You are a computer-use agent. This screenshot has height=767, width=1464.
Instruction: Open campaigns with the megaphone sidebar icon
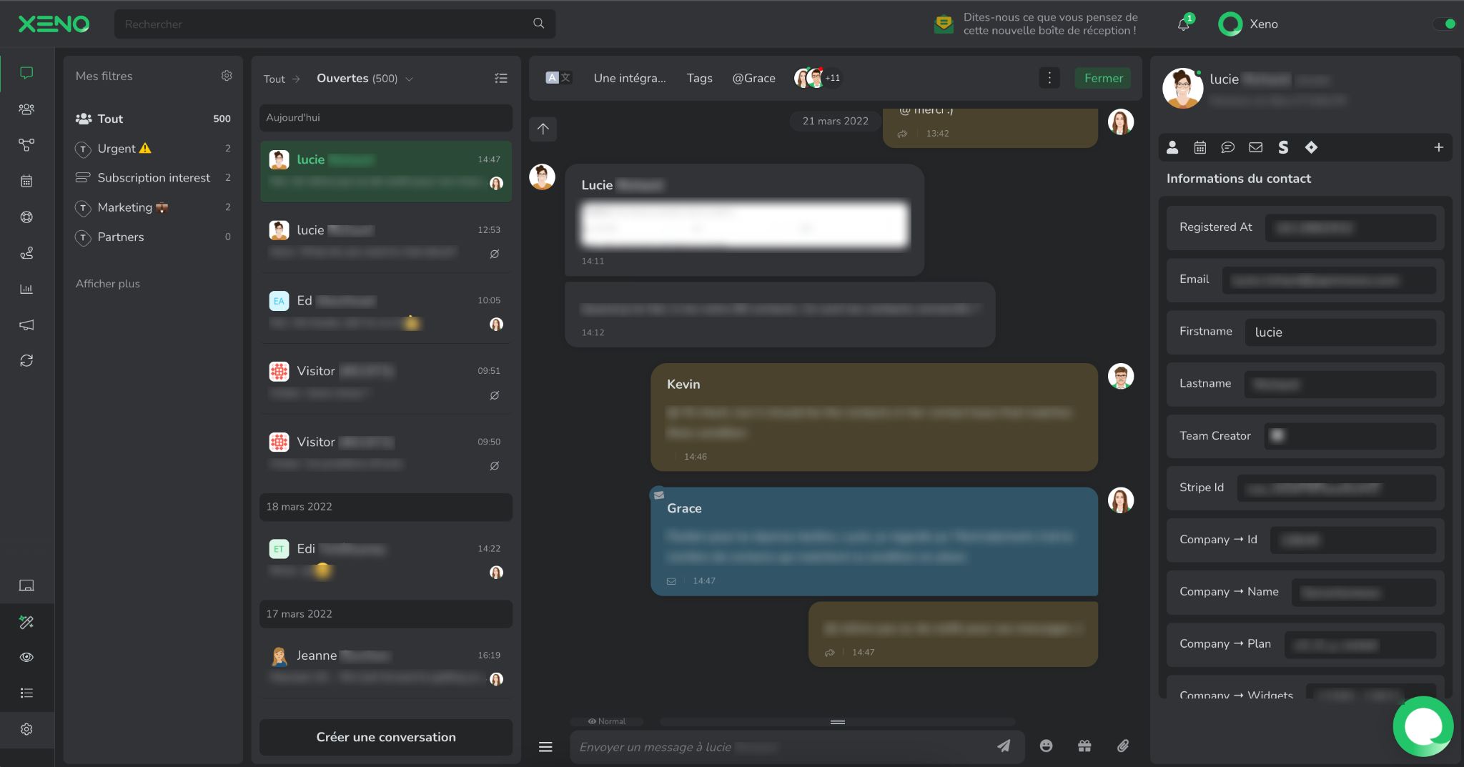point(26,325)
